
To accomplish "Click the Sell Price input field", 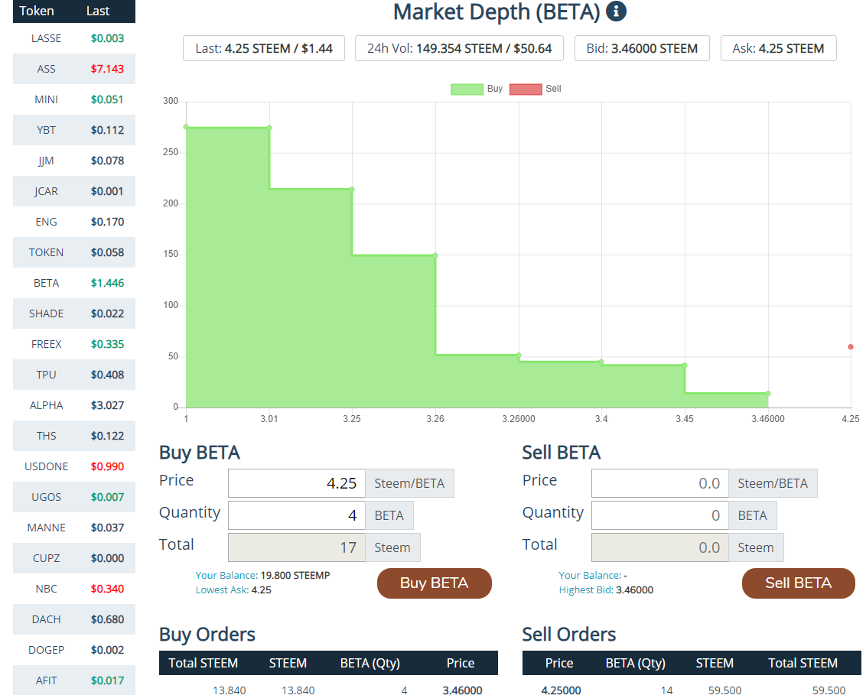I will (x=660, y=483).
